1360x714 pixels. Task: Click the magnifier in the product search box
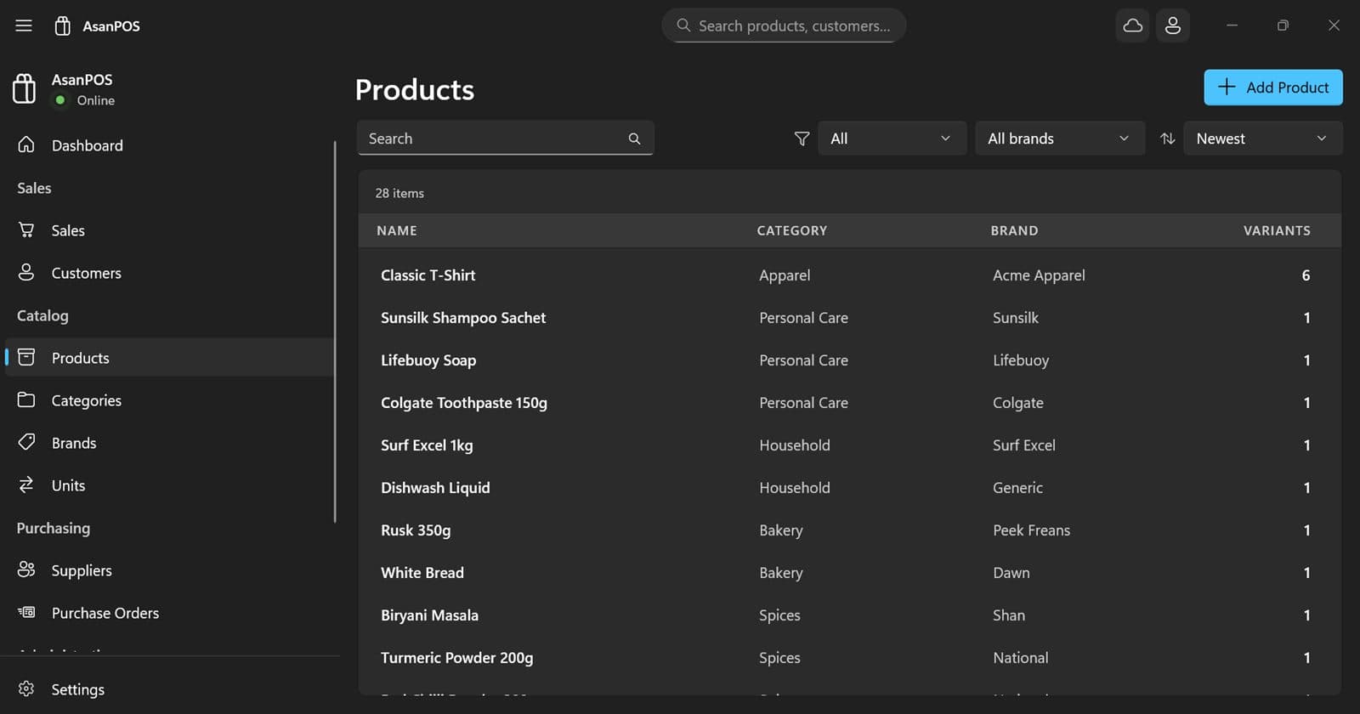[x=634, y=139]
